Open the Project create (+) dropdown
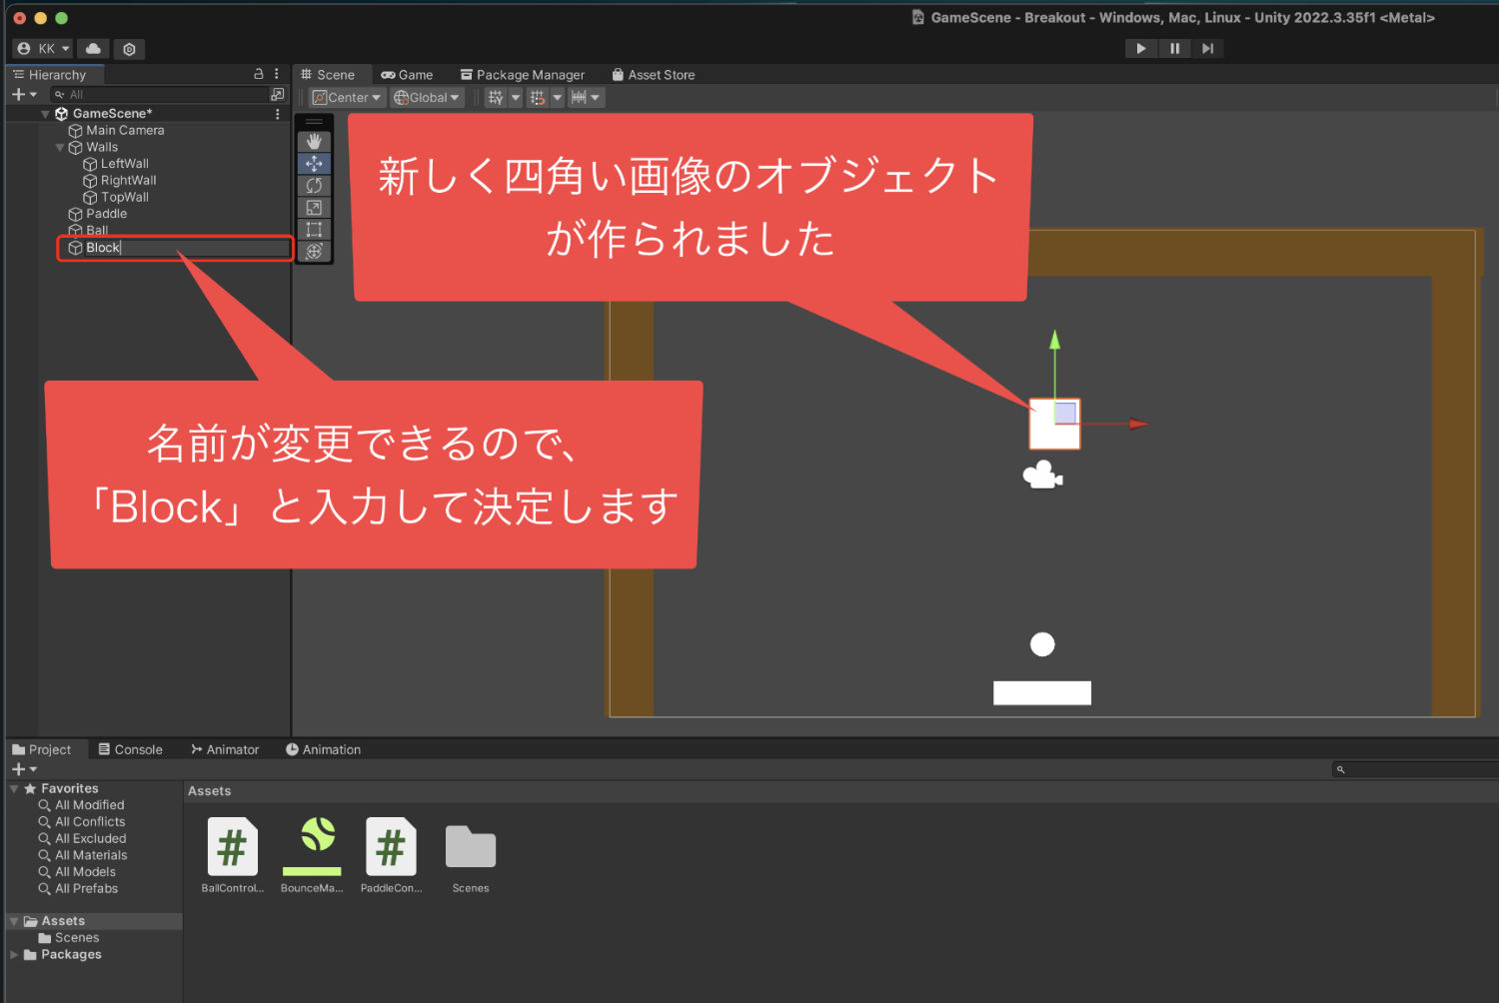Screen dimensions: 1499x1003 24,769
